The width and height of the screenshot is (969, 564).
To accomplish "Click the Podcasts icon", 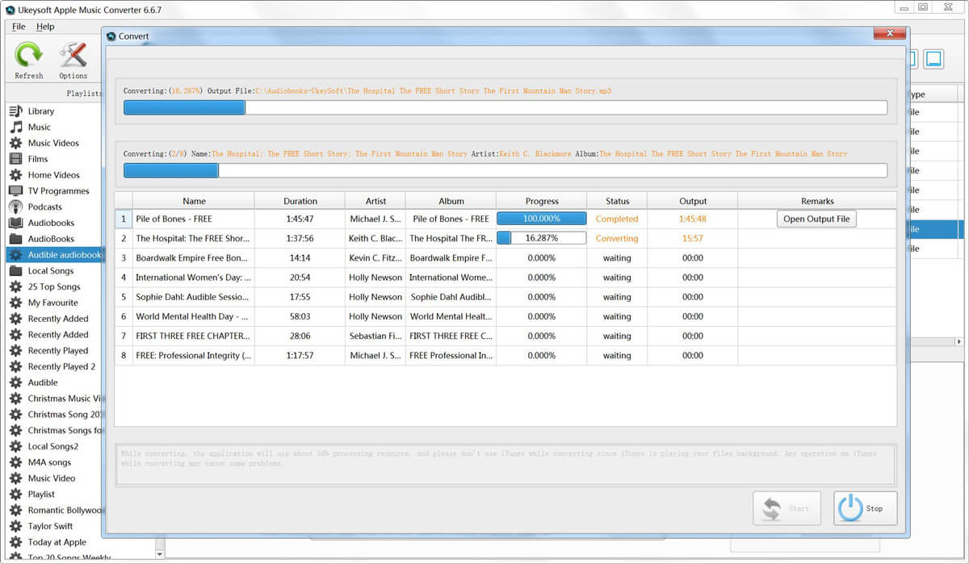I will click(x=15, y=207).
